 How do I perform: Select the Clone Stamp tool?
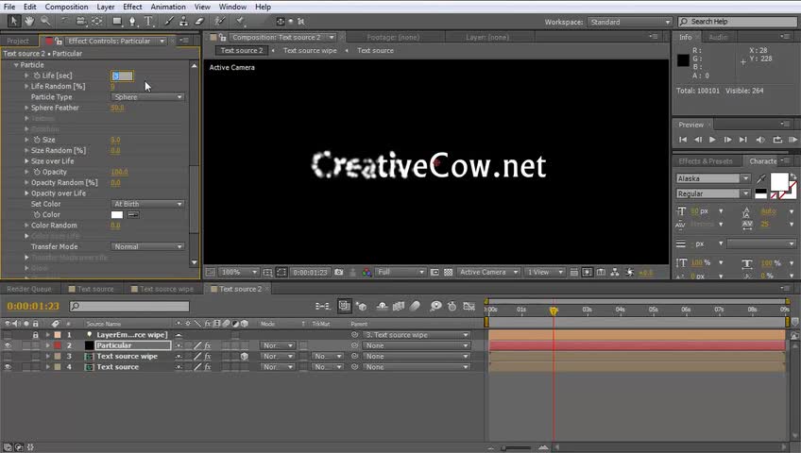[x=183, y=21]
